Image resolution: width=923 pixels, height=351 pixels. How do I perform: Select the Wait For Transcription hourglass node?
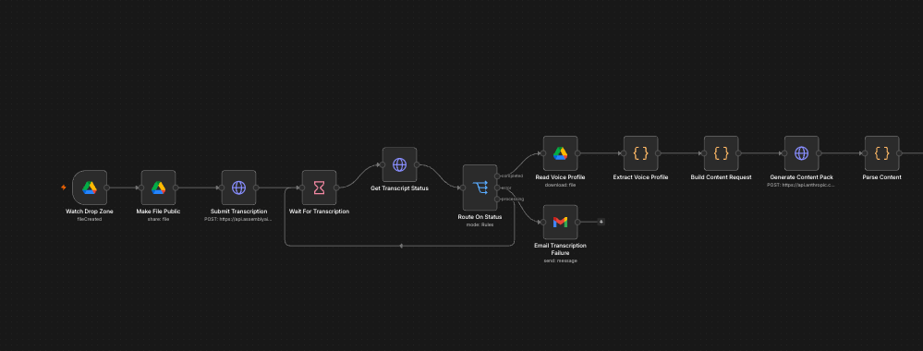pos(319,188)
